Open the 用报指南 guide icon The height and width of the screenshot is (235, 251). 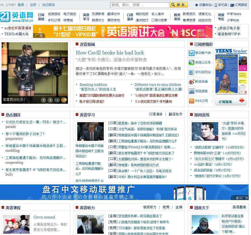point(192,91)
